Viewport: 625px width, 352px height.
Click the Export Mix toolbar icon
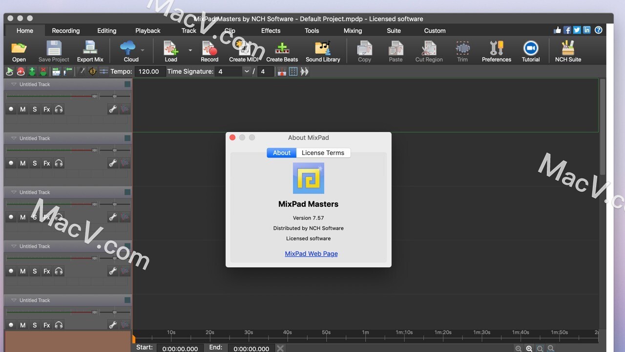pyautogui.click(x=90, y=51)
